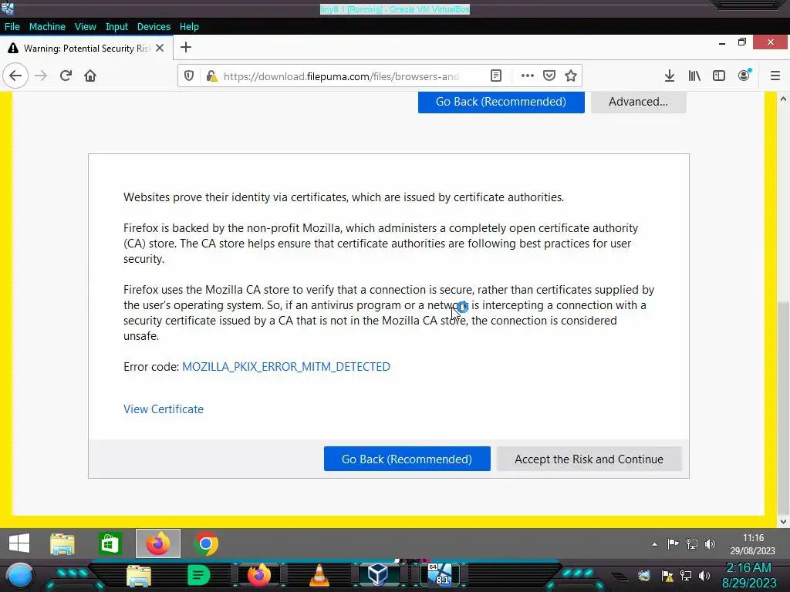The height and width of the screenshot is (592, 790).
Task: Show hidden guest tray icons arrow
Action: click(x=654, y=544)
